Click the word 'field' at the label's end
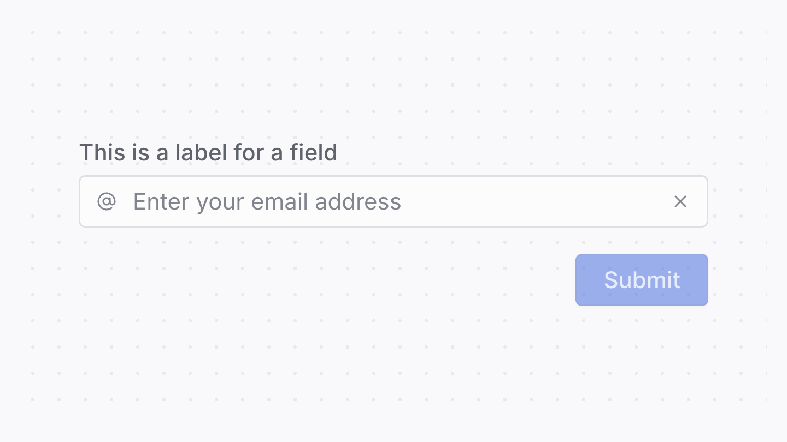 pyautogui.click(x=313, y=152)
